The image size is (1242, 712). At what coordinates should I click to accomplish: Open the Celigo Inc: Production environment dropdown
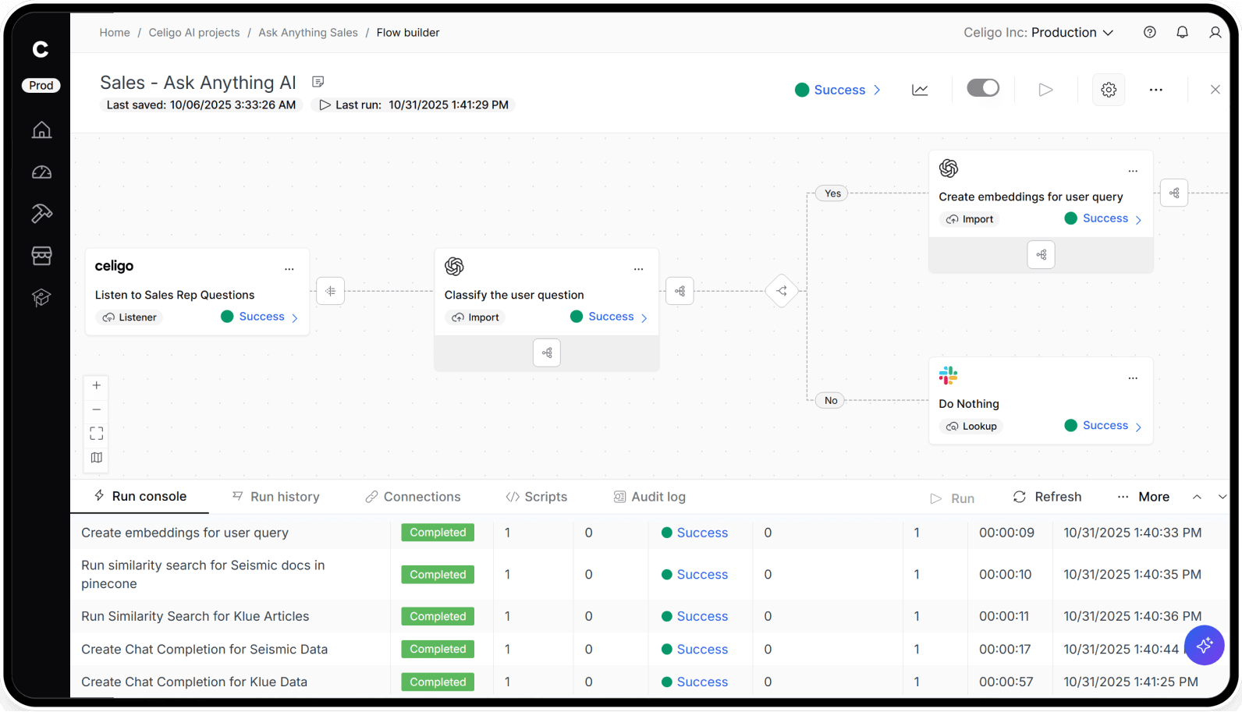[1038, 33]
